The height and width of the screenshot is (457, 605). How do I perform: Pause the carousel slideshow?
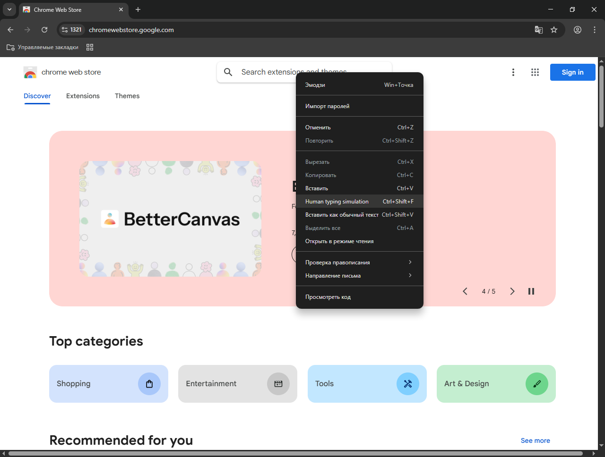[x=531, y=291]
